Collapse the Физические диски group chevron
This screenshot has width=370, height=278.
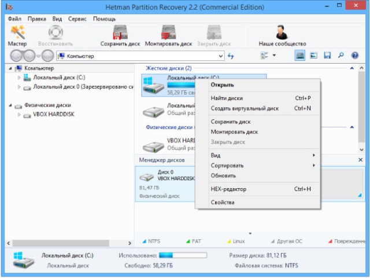(x=352, y=127)
